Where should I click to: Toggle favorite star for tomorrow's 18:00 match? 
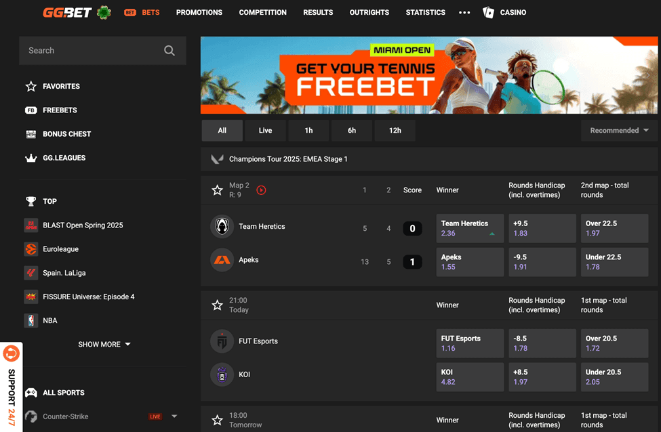217,420
